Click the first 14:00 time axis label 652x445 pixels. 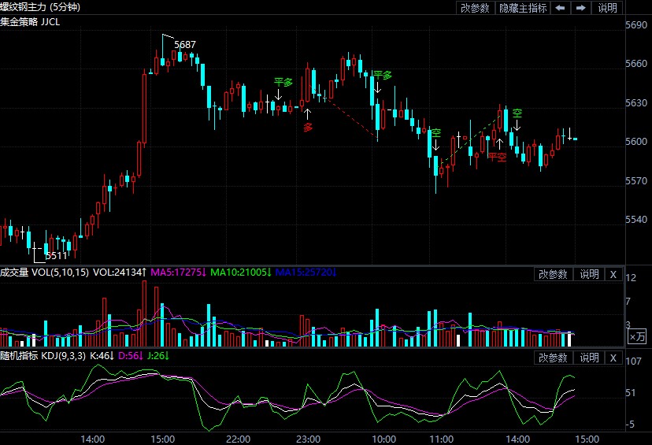pos(92,439)
